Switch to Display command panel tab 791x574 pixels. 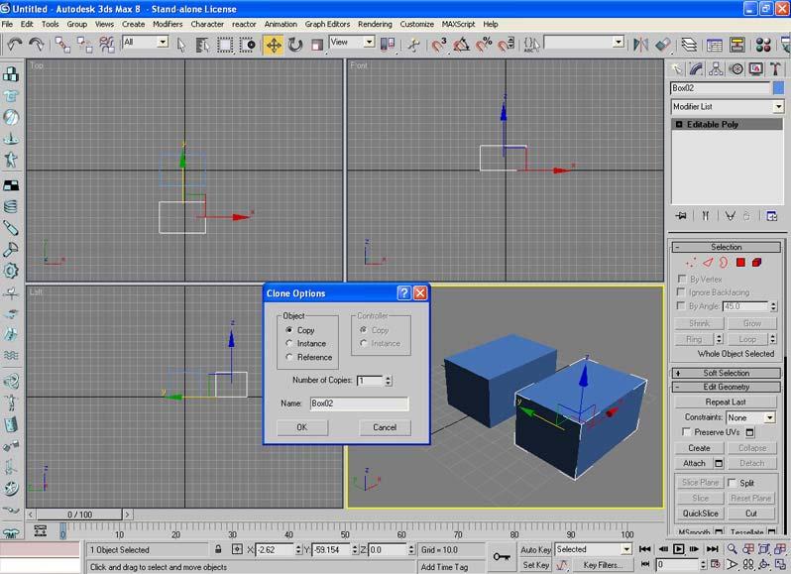[x=755, y=69]
